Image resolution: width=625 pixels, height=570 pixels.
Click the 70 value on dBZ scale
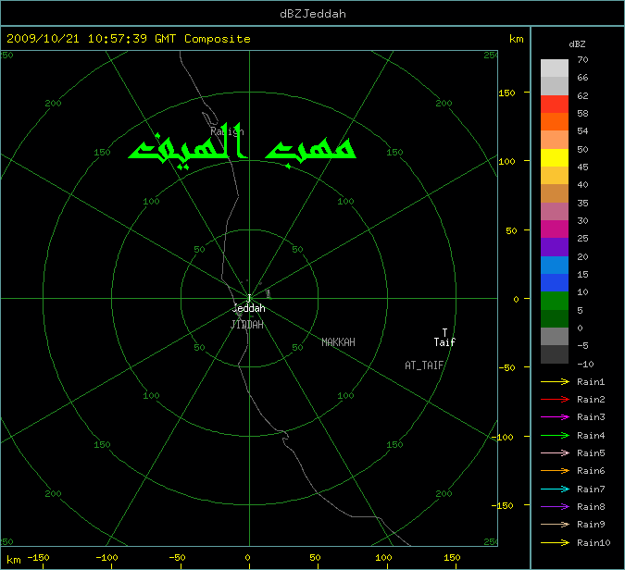582,60
